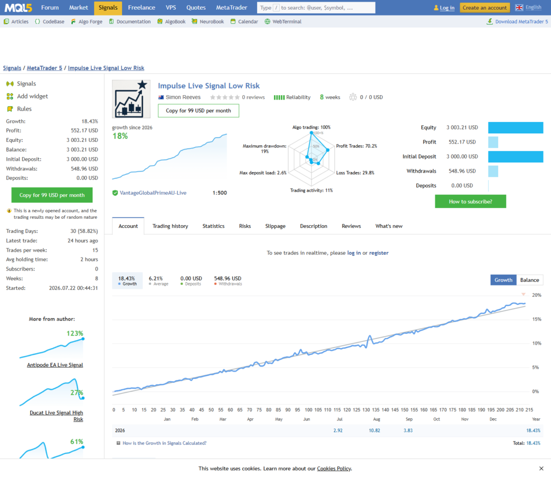This screenshot has height=478, width=551.
Task: Open the Trading history tab
Action: click(170, 226)
